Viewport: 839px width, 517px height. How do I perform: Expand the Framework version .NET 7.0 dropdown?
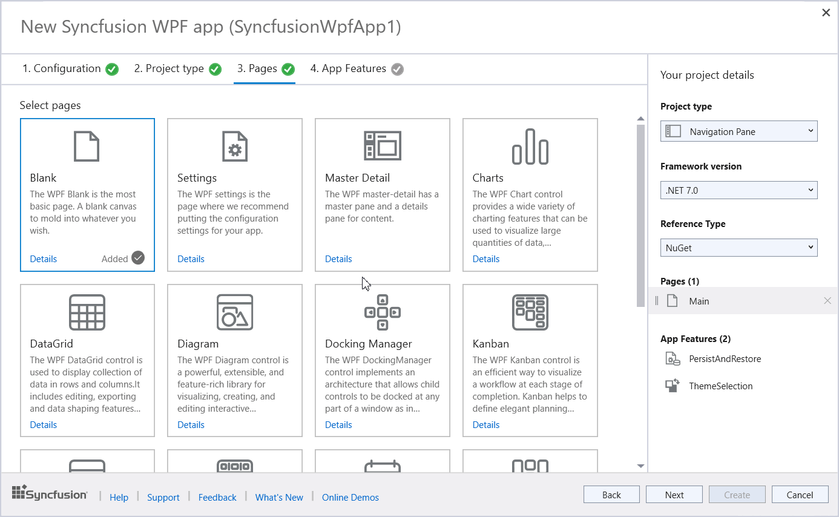tap(739, 190)
